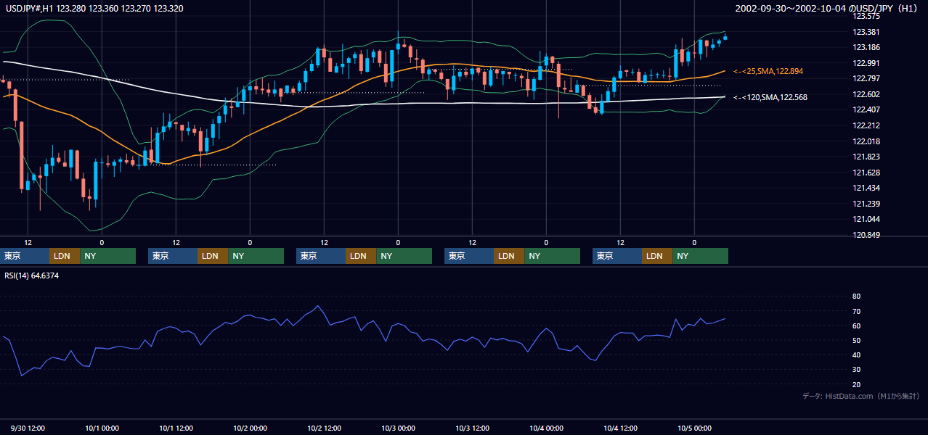Select the RSI(14) 64.6374 indicator label

tap(32, 275)
